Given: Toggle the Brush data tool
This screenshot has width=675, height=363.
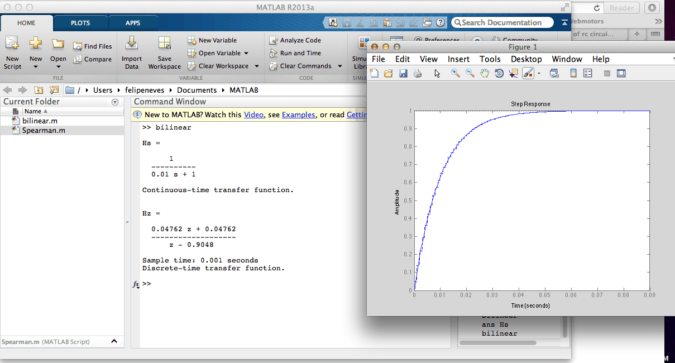Looking at the screenshot, I should [528, 73].
